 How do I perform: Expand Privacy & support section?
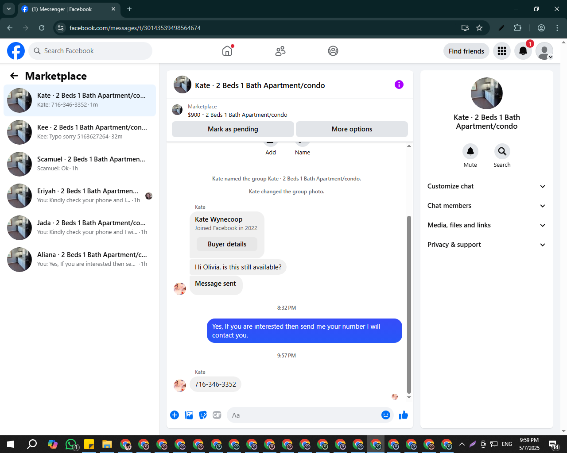[x=486, y=245]
